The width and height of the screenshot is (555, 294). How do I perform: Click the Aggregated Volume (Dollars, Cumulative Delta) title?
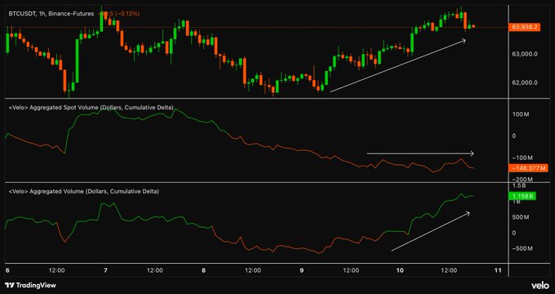point(83,191)
